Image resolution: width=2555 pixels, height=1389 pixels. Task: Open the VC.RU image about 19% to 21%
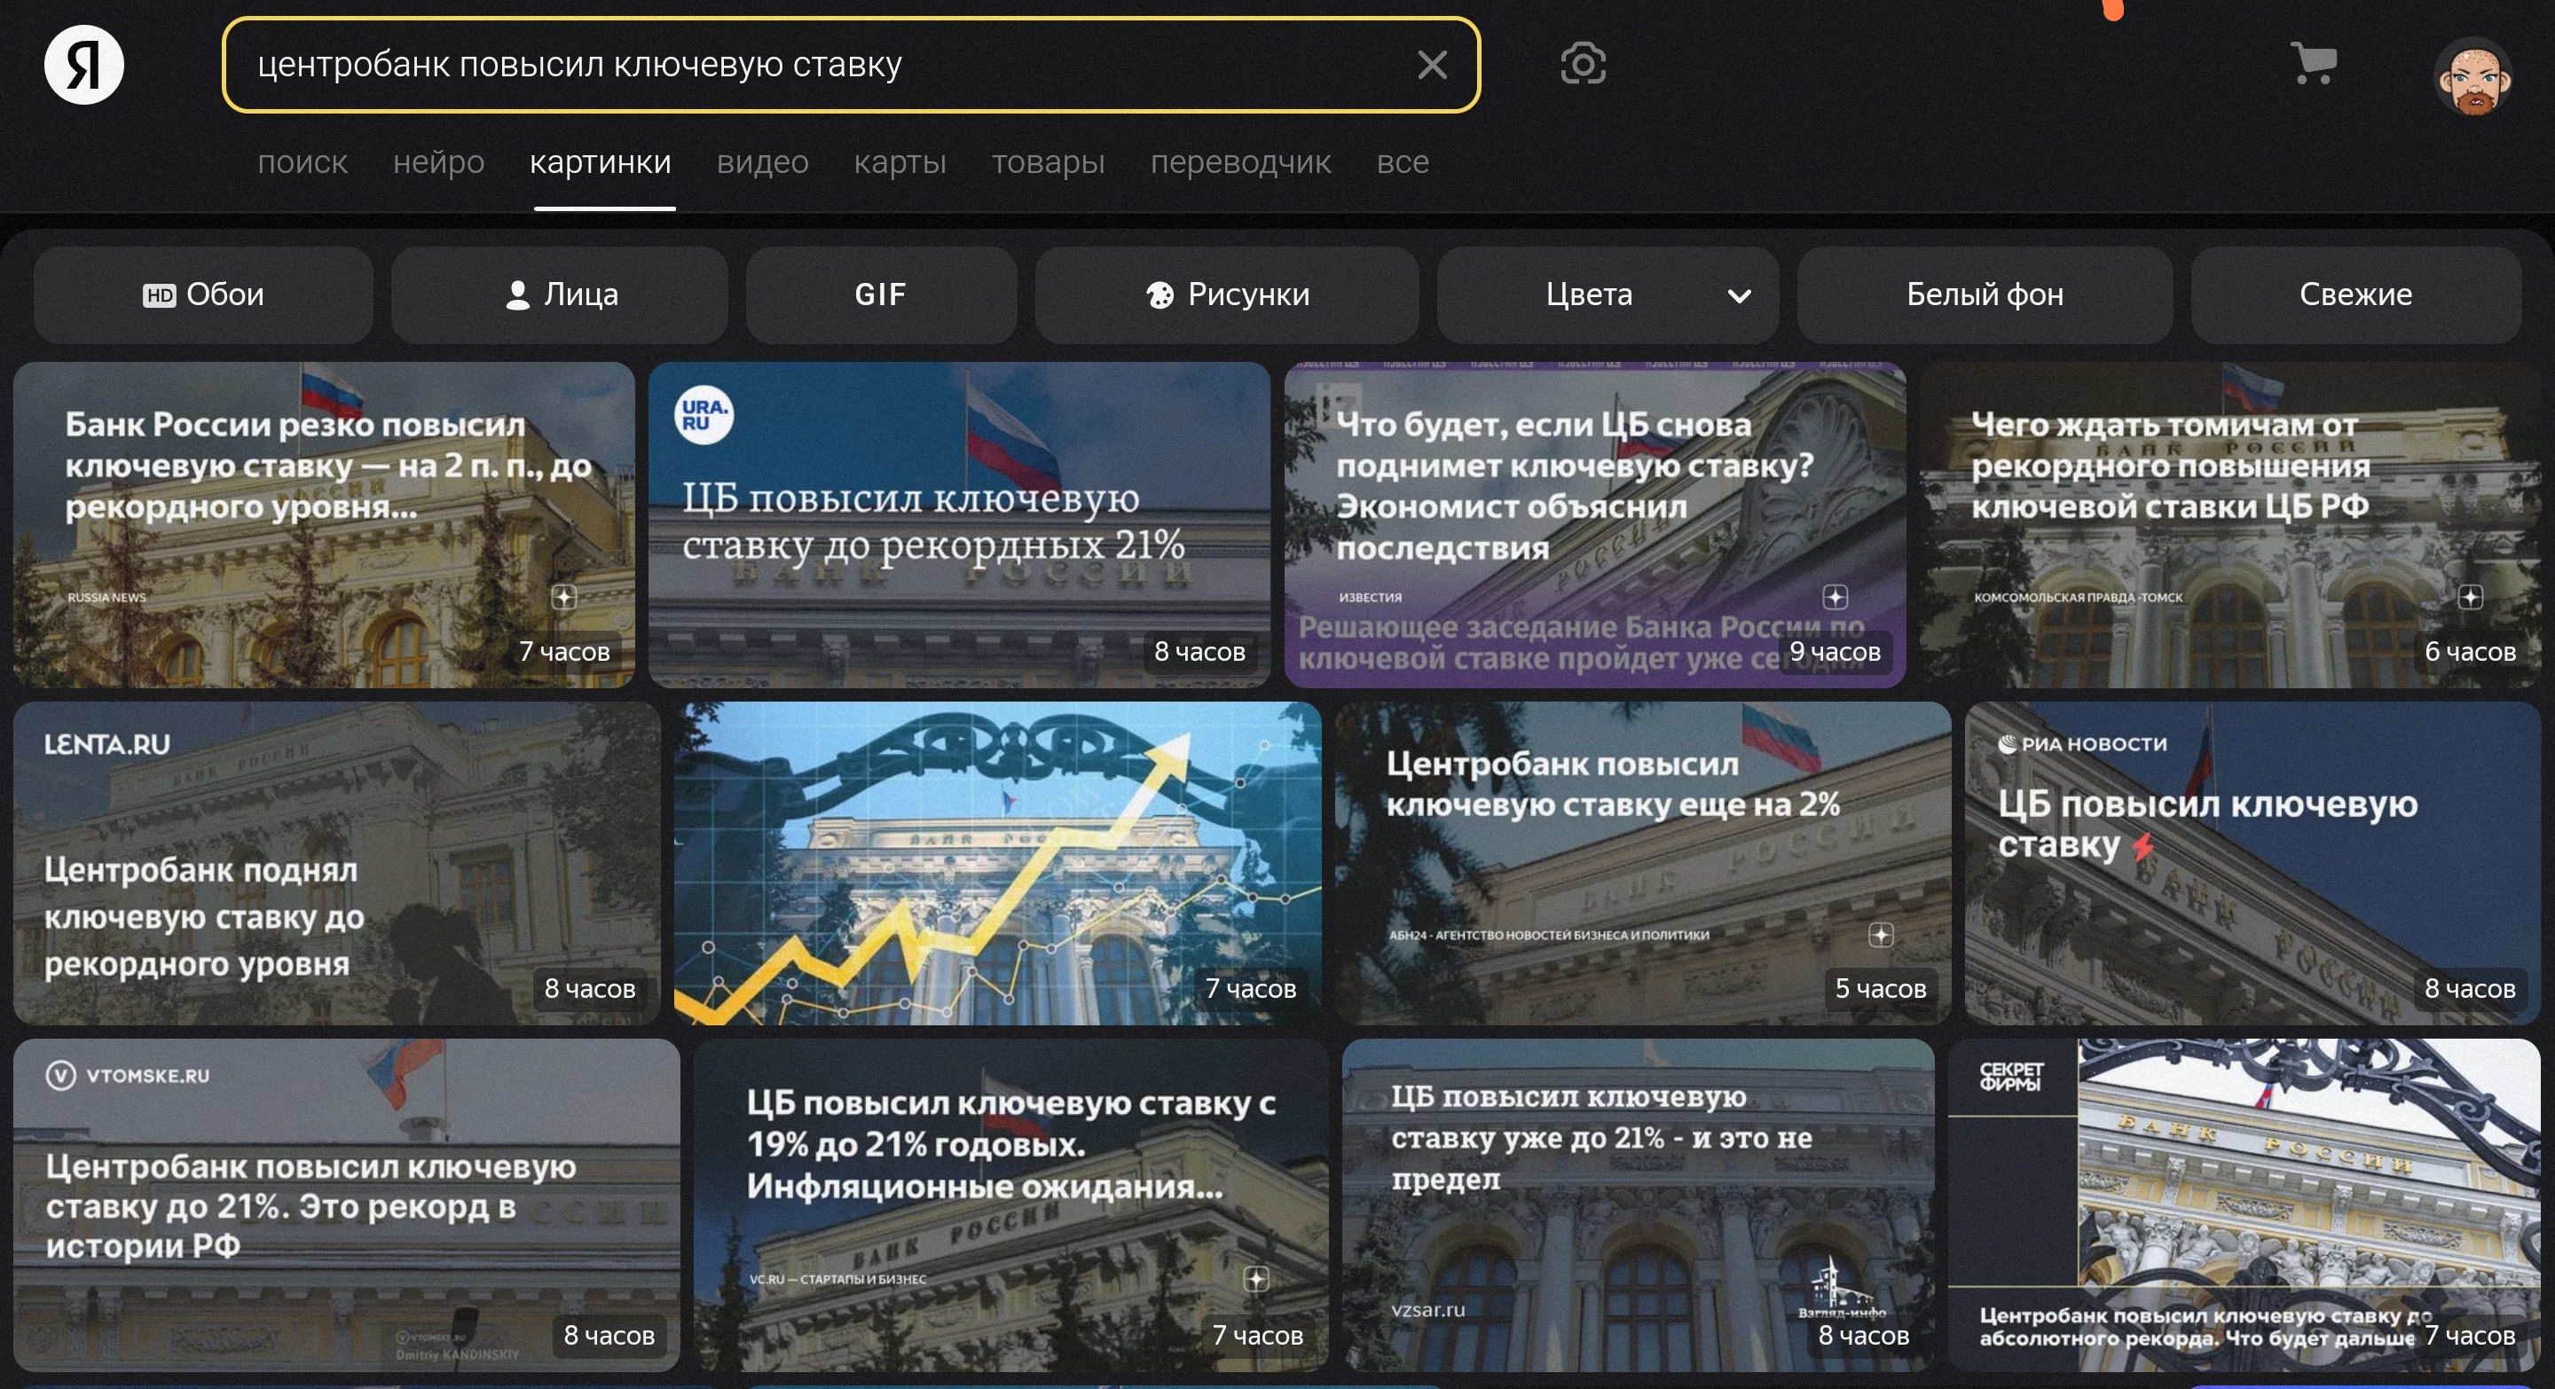[1010, 1205]
